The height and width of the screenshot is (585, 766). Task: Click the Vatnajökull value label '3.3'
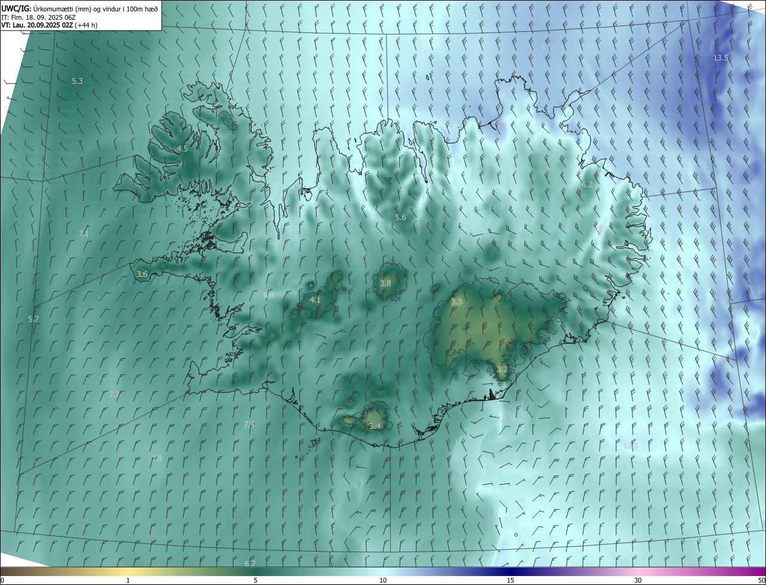(457, 302)
